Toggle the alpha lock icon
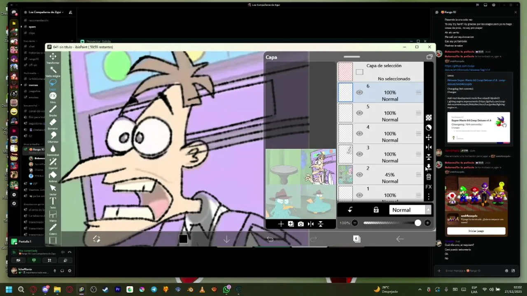 (x=376, y=210)
